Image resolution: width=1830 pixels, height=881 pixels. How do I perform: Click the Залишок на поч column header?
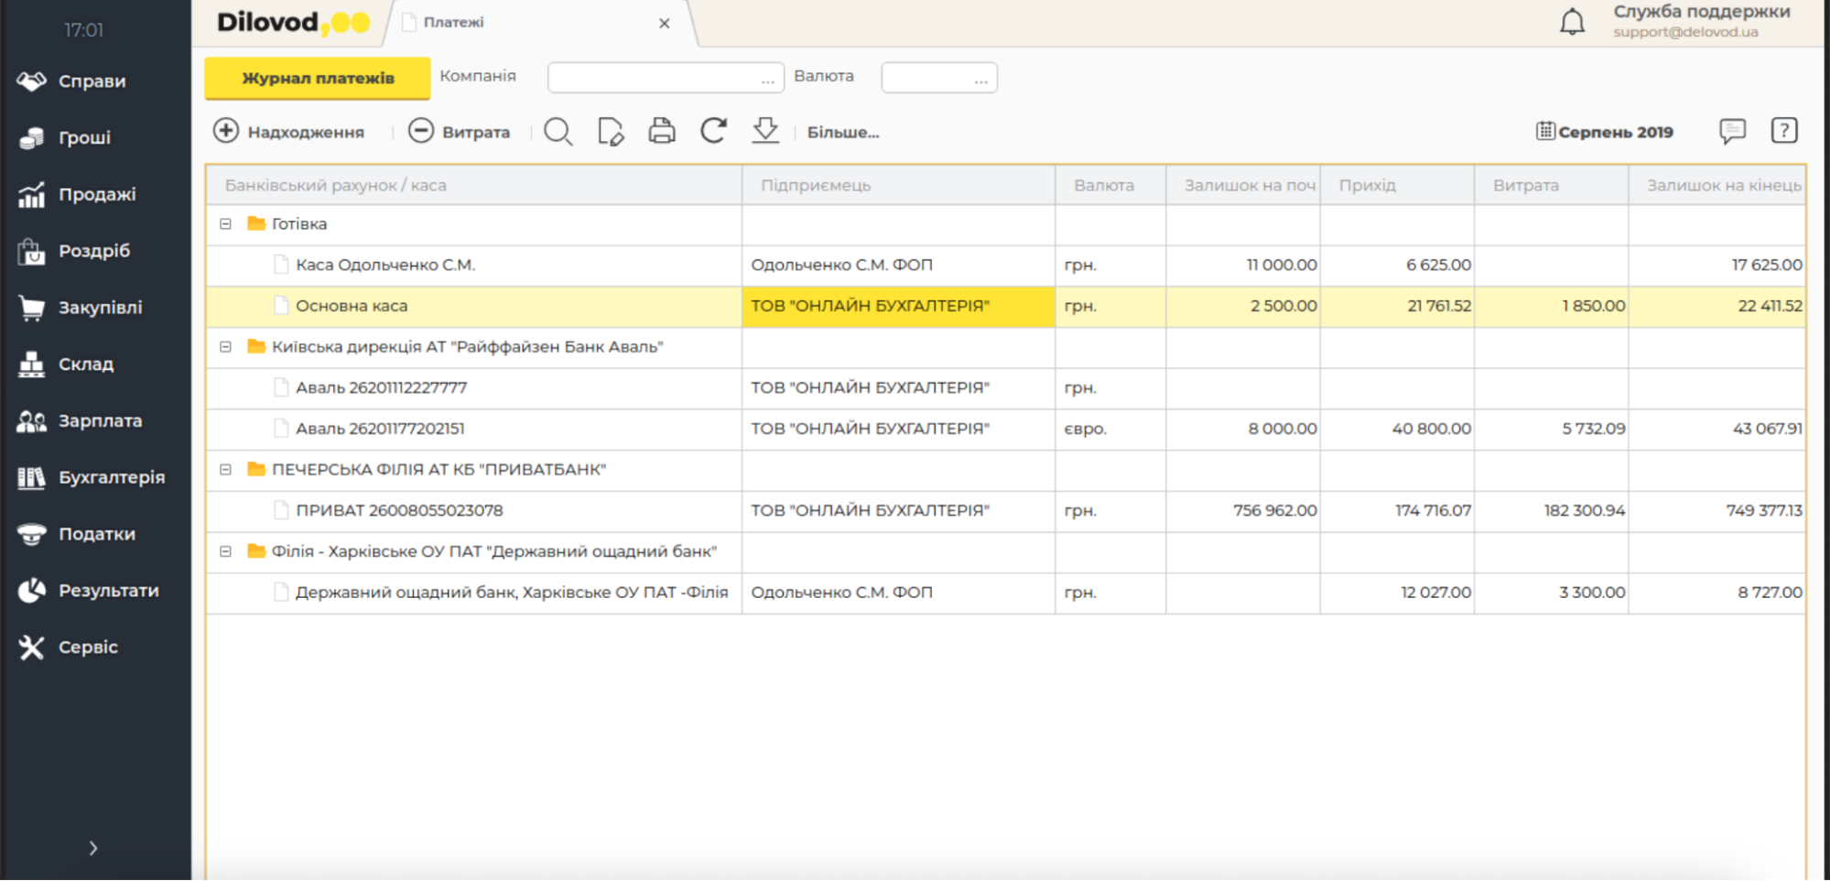(1243, 186)
